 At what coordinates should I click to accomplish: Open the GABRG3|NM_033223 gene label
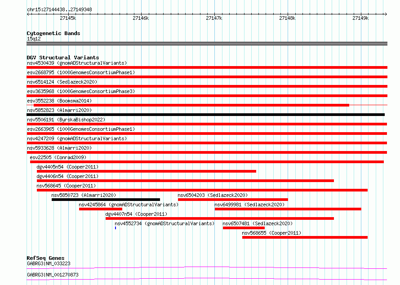pyautogui.click(x=49, y=263)
